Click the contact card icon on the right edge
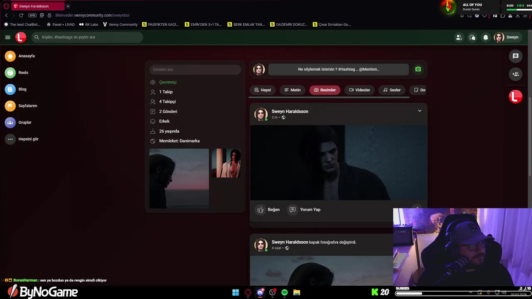Screen dimensions: 532x299 point(515,56)
